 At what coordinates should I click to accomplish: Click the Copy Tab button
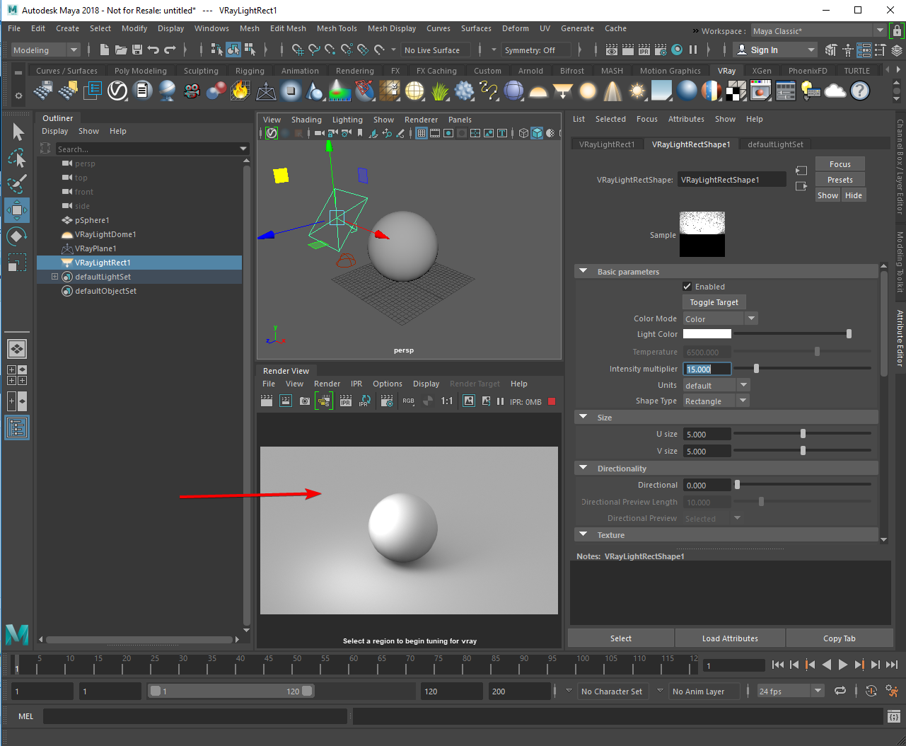[840, 638]
